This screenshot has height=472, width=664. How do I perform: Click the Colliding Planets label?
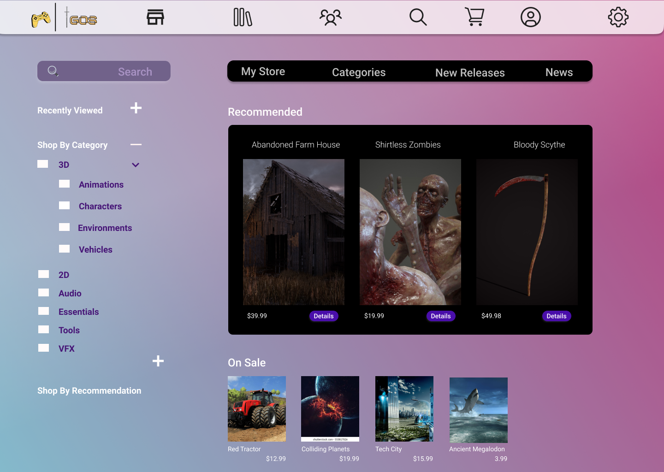pos(326,449)
